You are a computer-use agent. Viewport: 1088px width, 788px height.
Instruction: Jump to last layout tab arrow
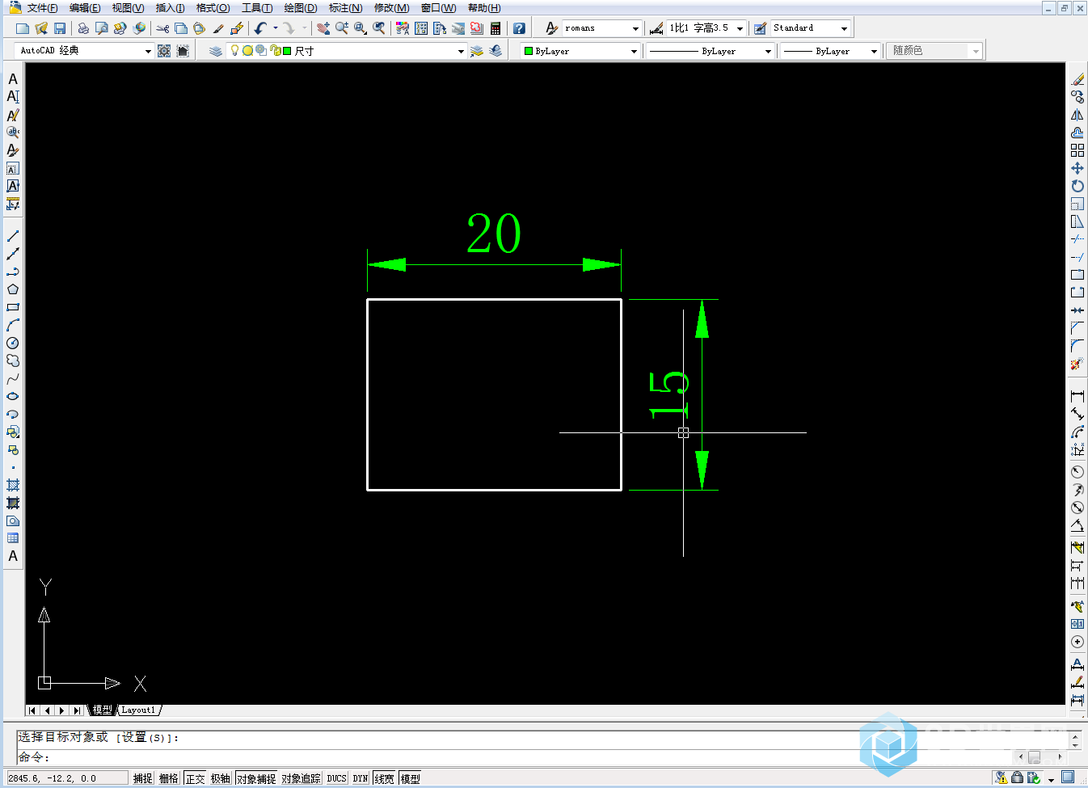pyautogui.click(x=78, y=710)
